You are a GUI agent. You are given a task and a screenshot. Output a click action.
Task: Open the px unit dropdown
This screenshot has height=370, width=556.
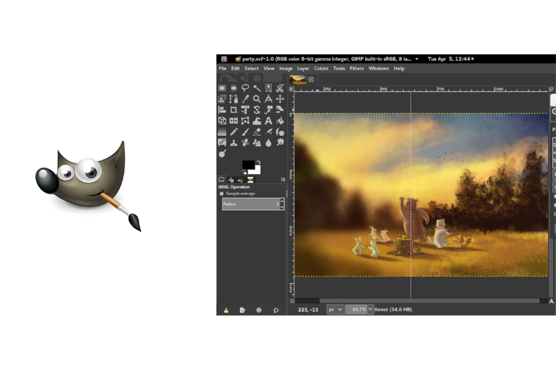point(336,310)
